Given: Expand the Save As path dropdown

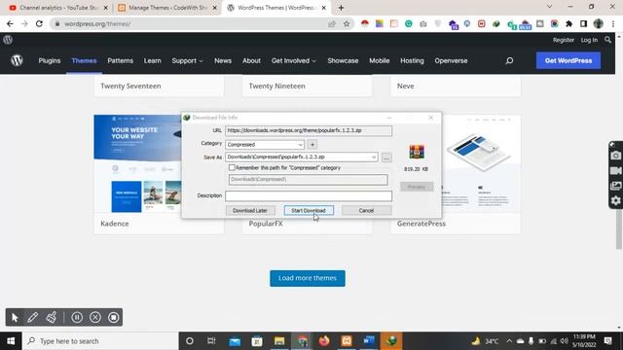Looking at the screenshot, I should pos(374,157).
